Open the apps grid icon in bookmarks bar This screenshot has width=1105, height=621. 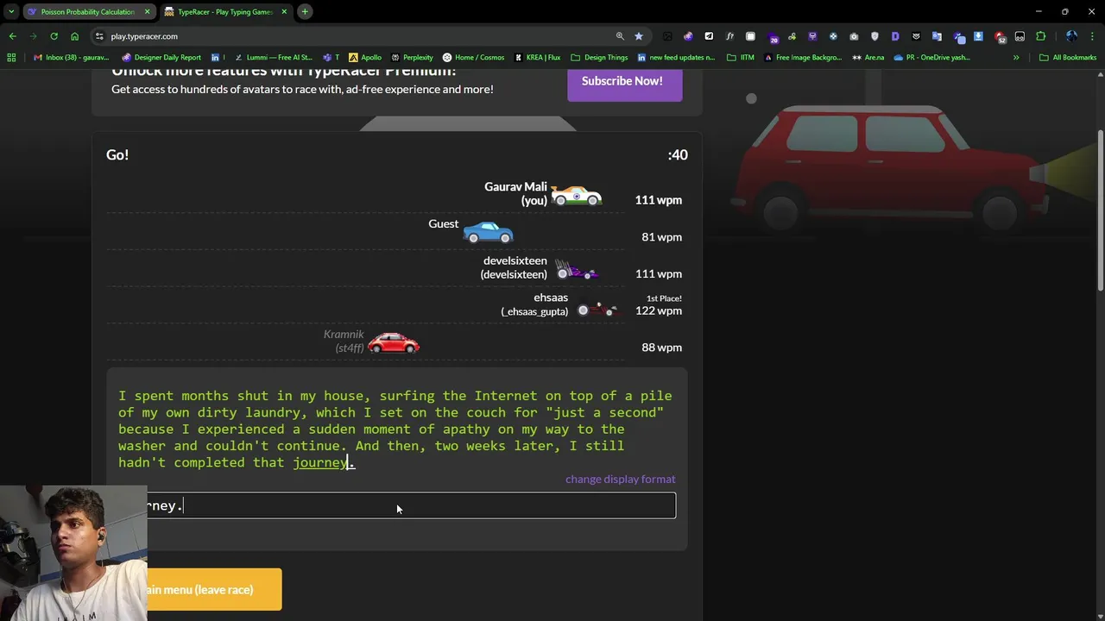[x=11, y=58]
